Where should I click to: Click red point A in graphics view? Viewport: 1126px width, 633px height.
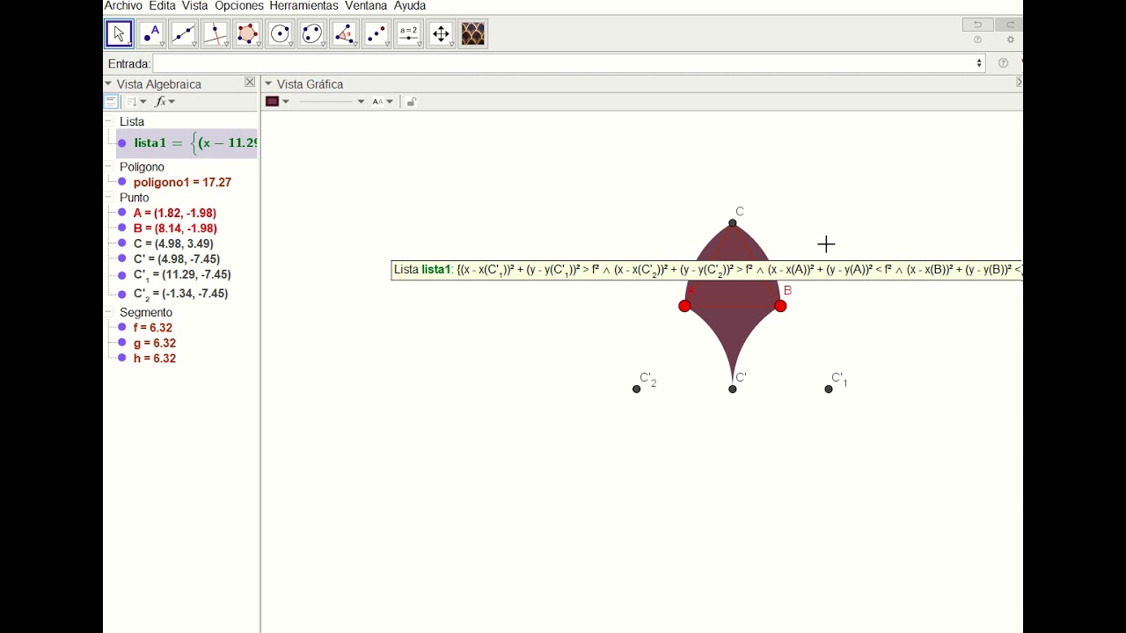[684, 306]
